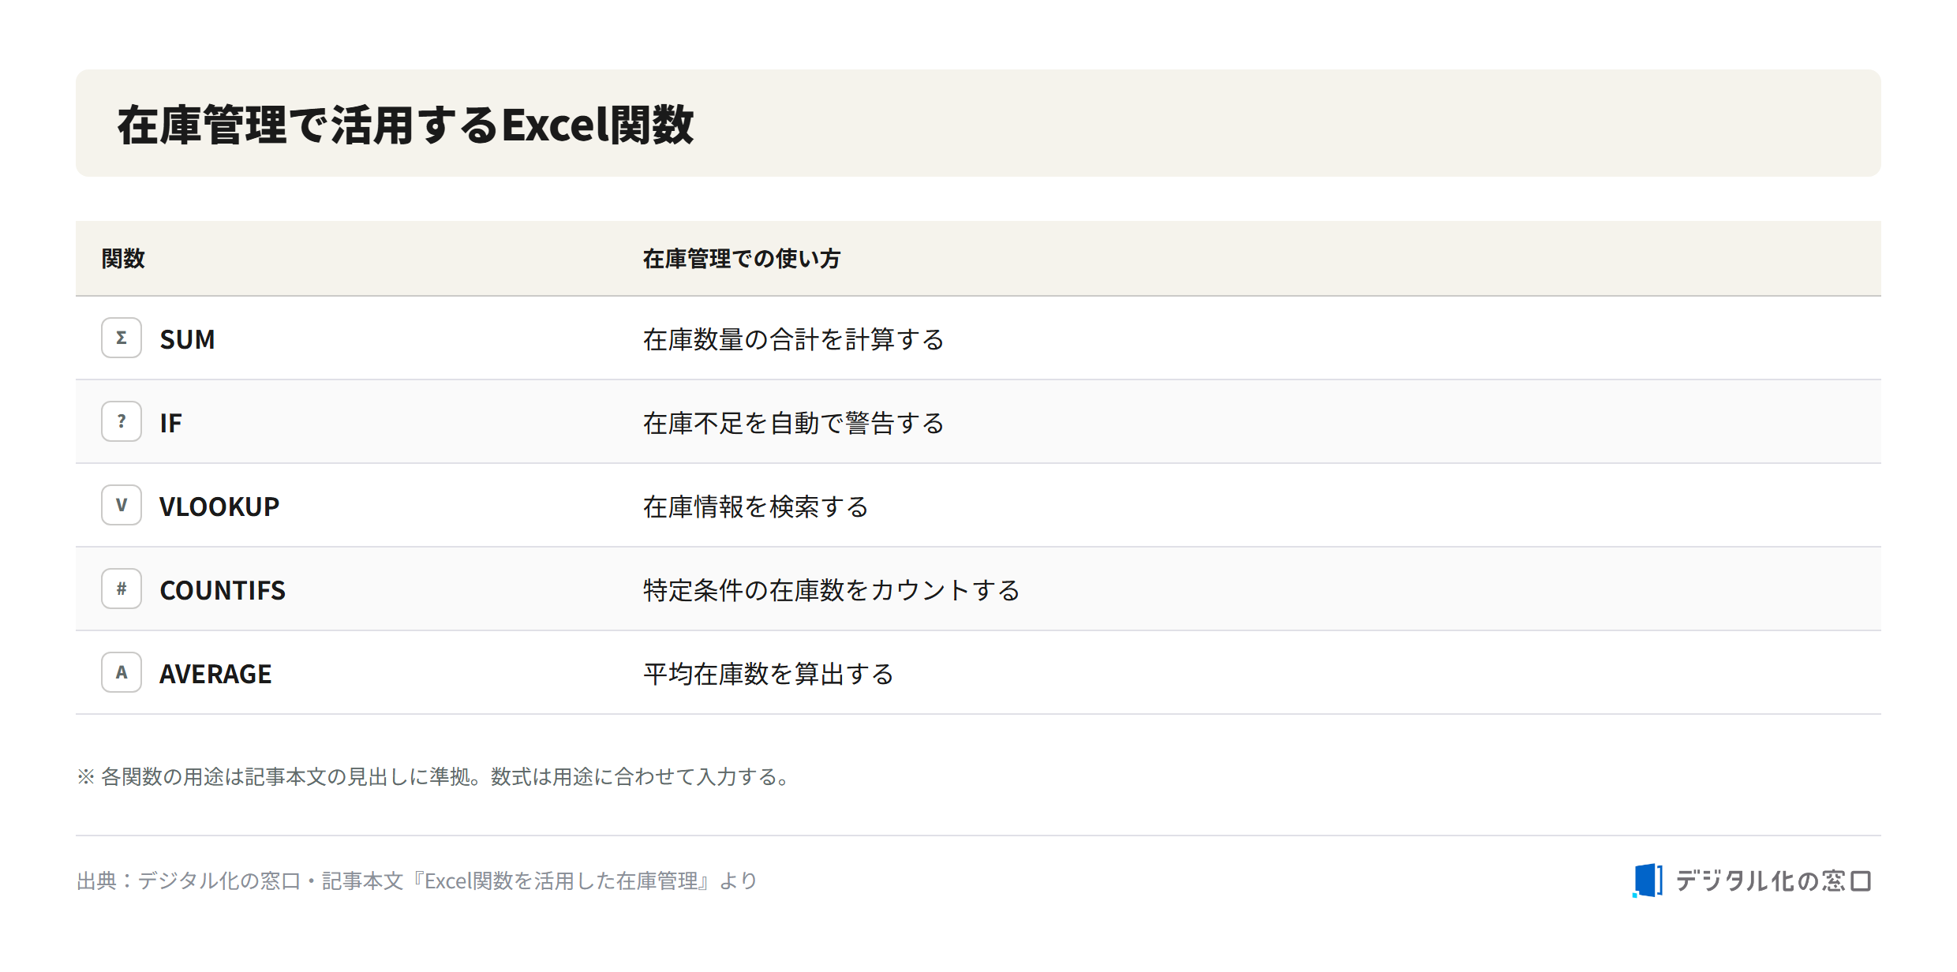Click the デジタル化の窓口 brand text

pos(1774,880)
